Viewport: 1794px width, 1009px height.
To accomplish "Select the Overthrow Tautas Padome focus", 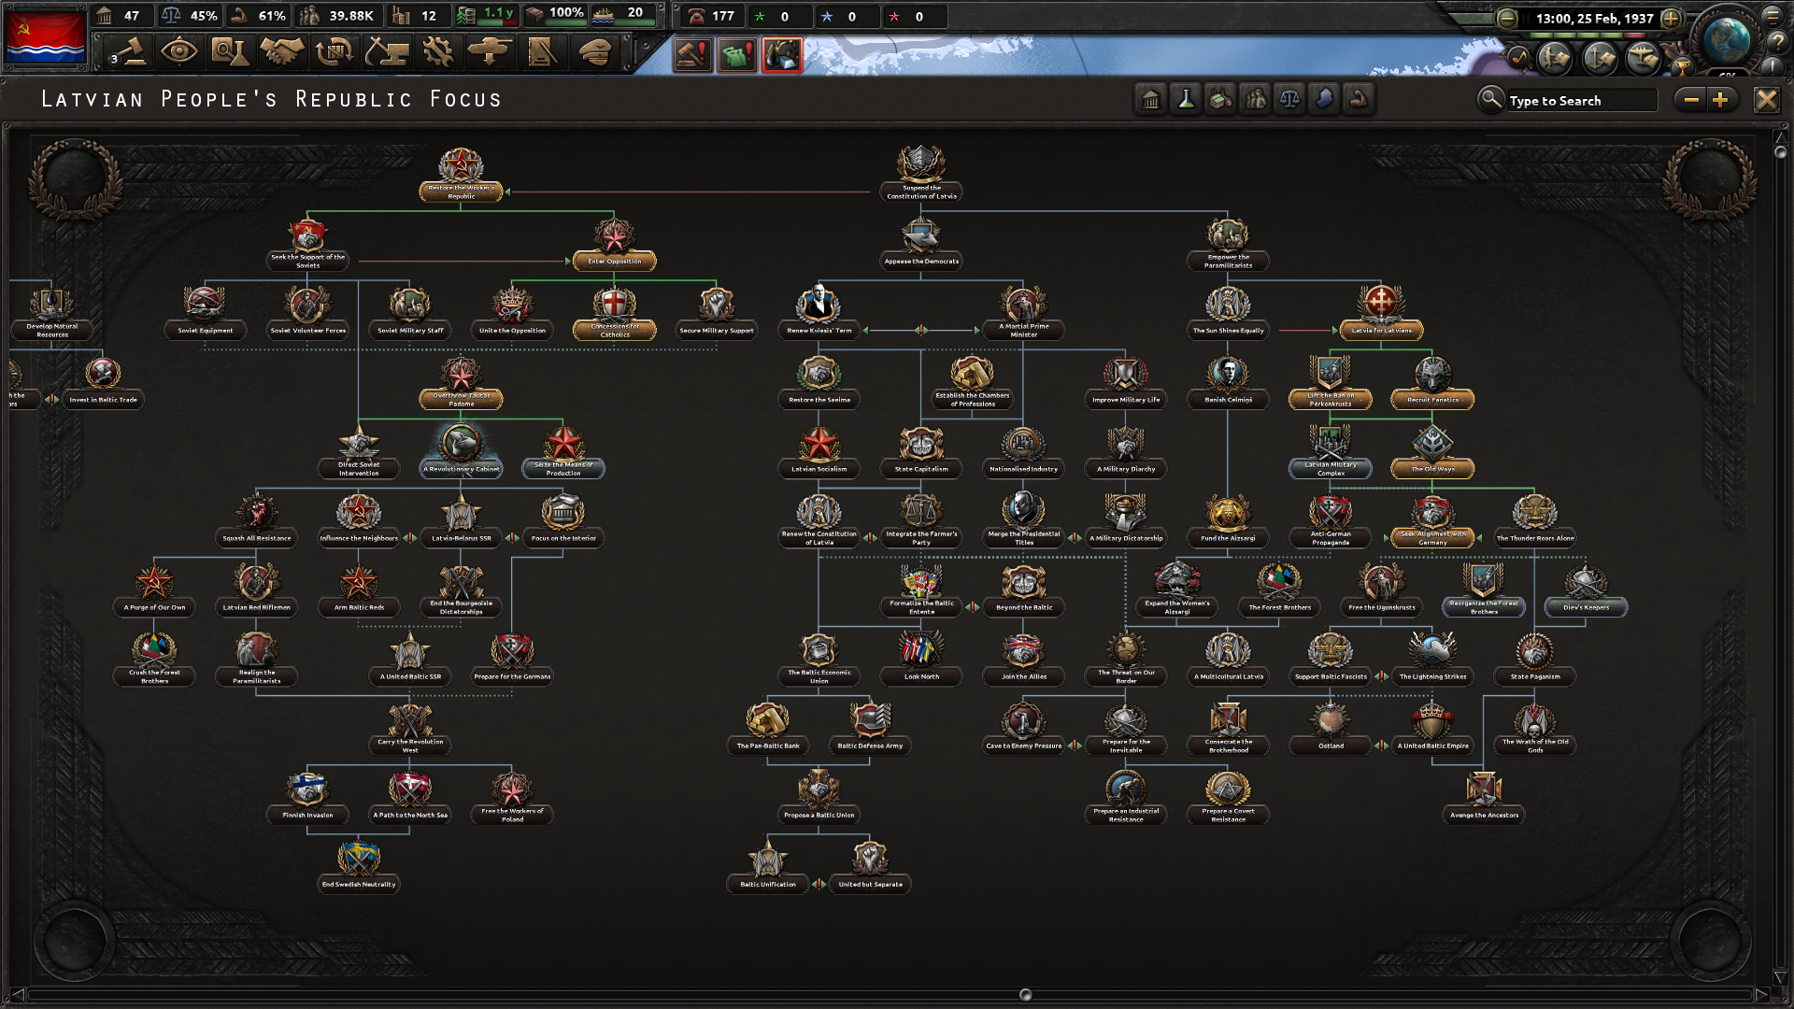I will pyautogui.click(x=461, y=383).
